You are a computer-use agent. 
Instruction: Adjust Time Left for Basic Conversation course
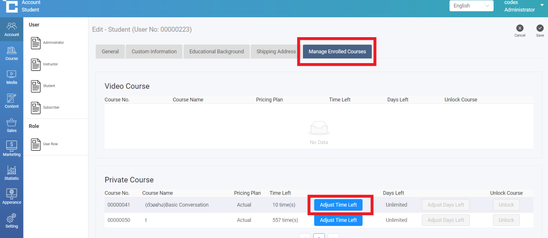click(x=338, y=205)
